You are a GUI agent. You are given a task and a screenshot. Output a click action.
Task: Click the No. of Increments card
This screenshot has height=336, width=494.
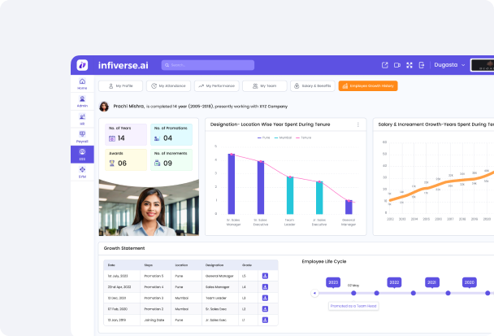point(171,159)
